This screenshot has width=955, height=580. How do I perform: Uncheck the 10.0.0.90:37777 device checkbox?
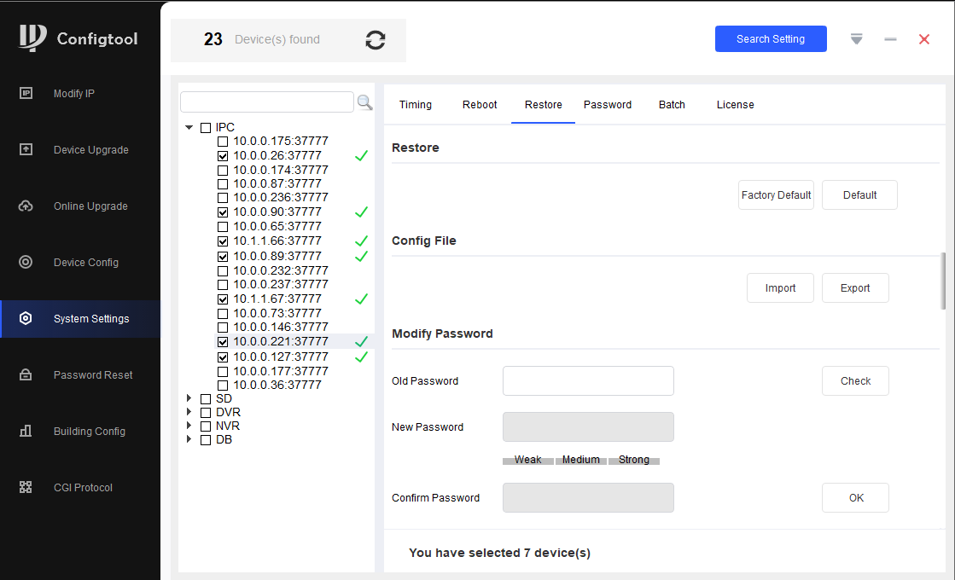pos(223,212)
